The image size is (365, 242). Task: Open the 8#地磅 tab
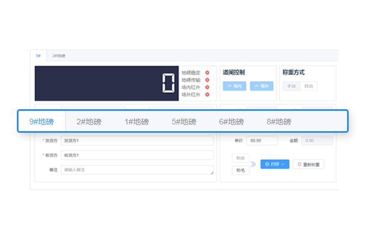click(279, 122)
